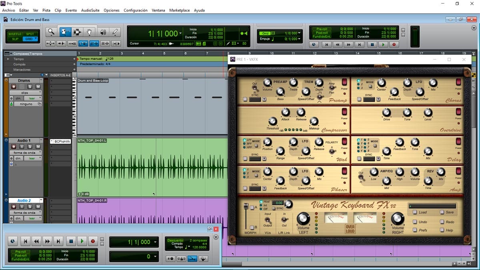Mute the Drums track
The height and width of the screenshot is (270, 480).
tap(38, 87)
